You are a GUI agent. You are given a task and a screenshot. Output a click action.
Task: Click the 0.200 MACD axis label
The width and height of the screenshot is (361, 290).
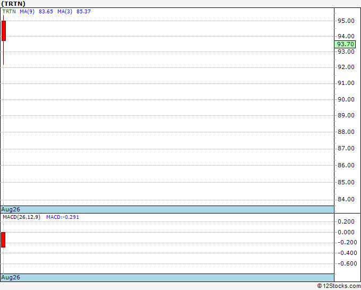(346, 221)
